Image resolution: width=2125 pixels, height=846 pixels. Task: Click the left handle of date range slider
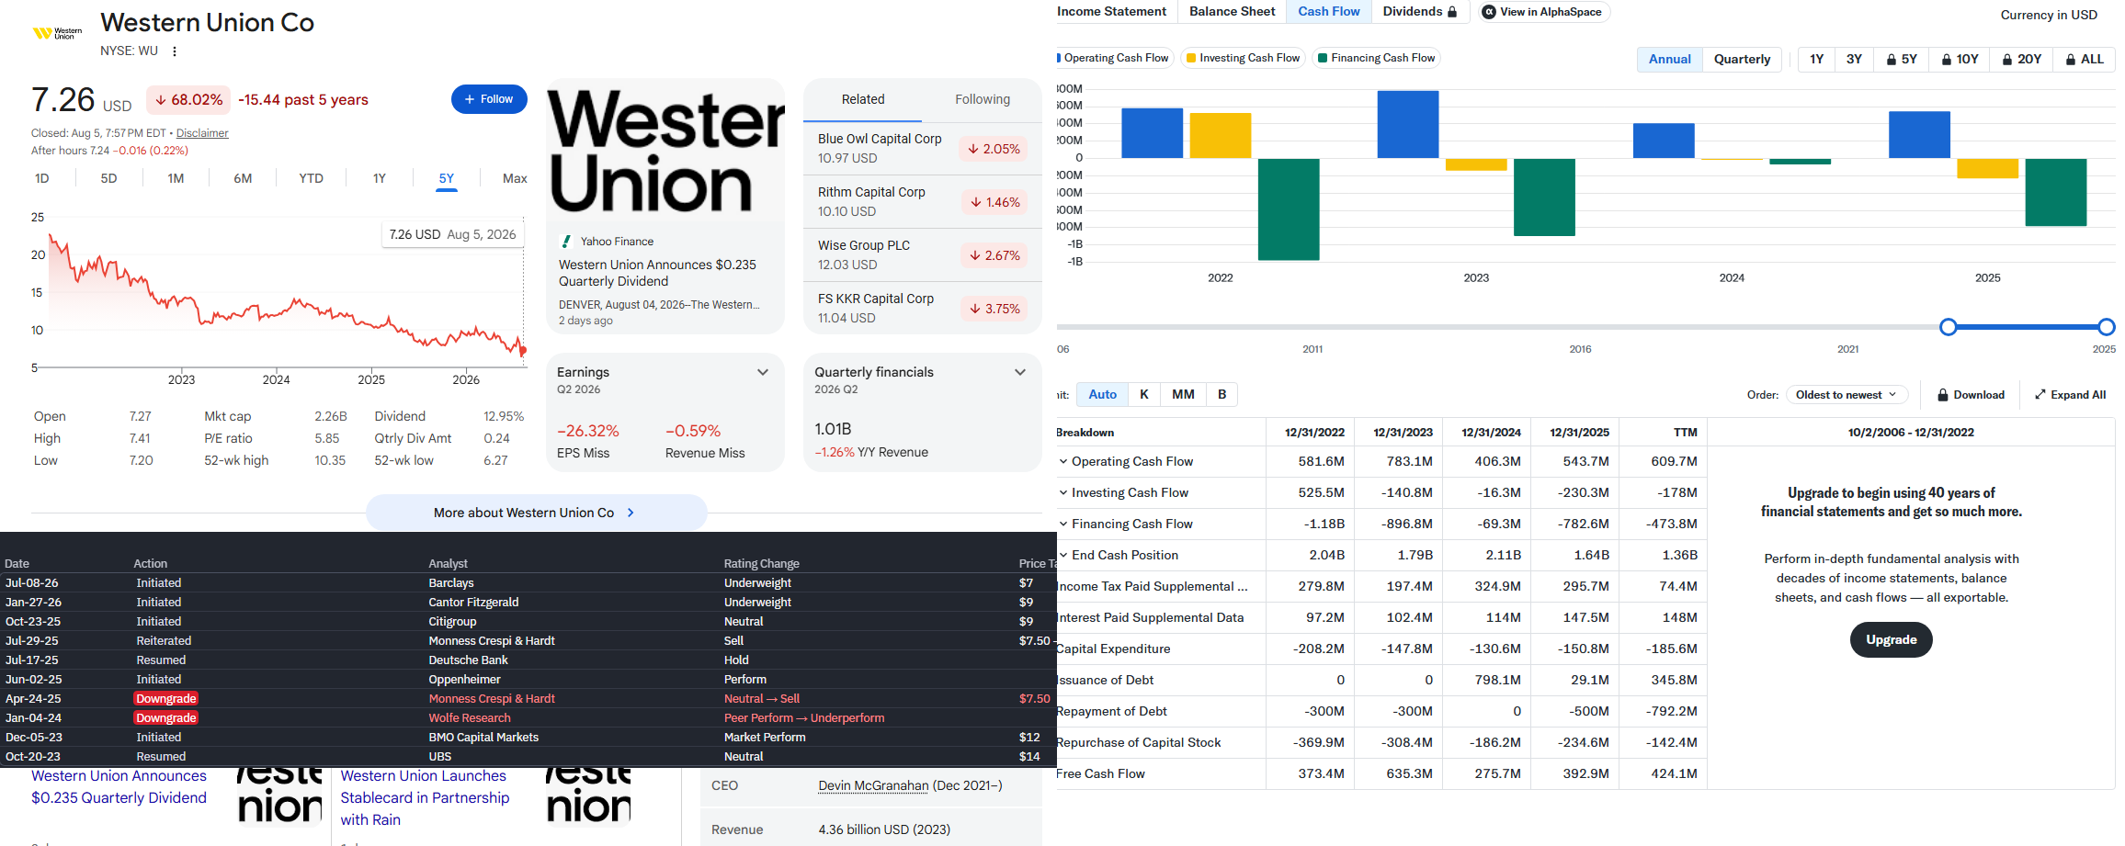(1948, 327)
